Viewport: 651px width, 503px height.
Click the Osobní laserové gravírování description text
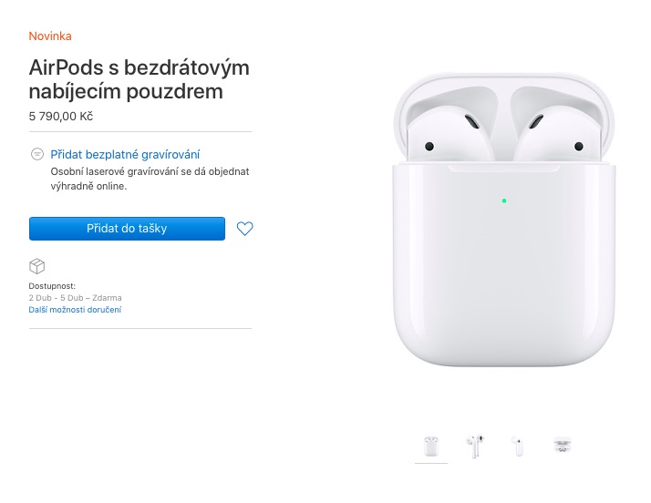[x=150, y=179]
